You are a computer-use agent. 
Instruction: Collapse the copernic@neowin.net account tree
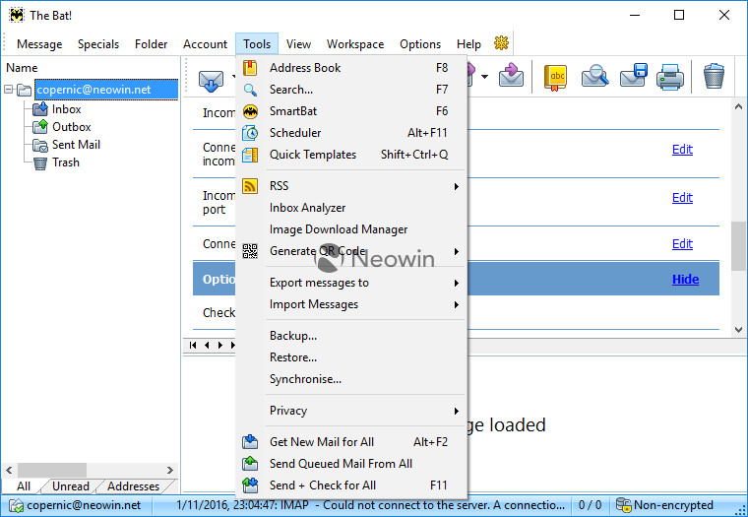click(9, 90)
